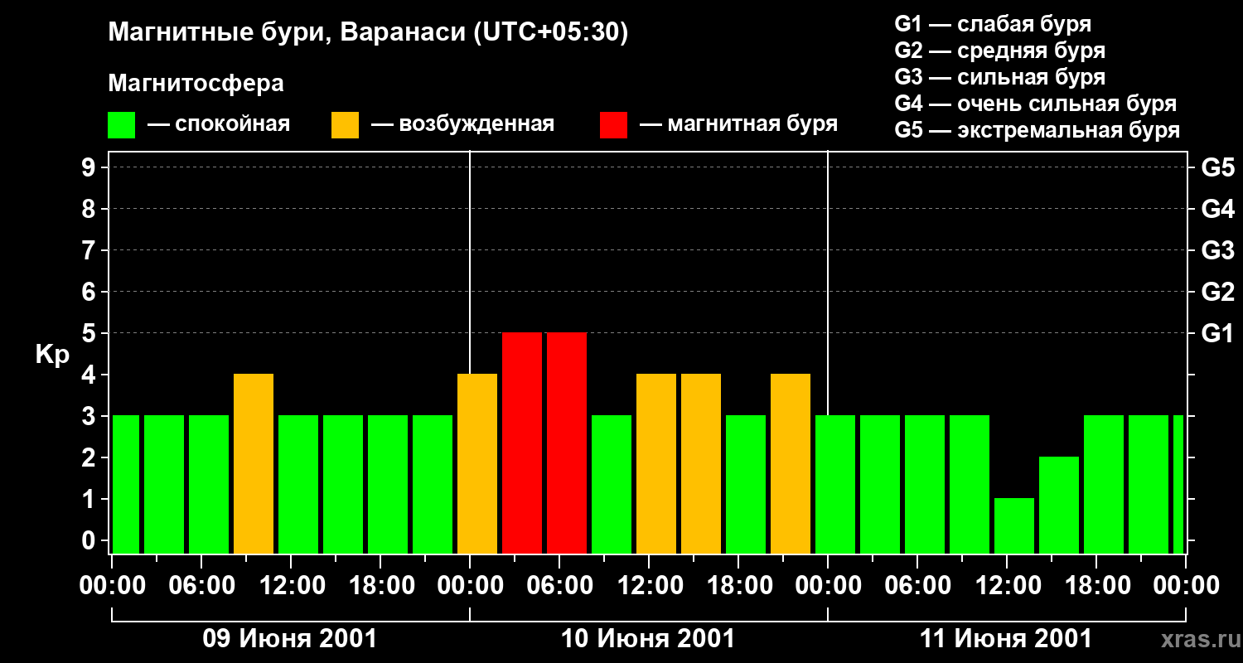Click the G3 right-axis label
The width and height of the screenshot is (1243, 663).
pos(1217,250)
